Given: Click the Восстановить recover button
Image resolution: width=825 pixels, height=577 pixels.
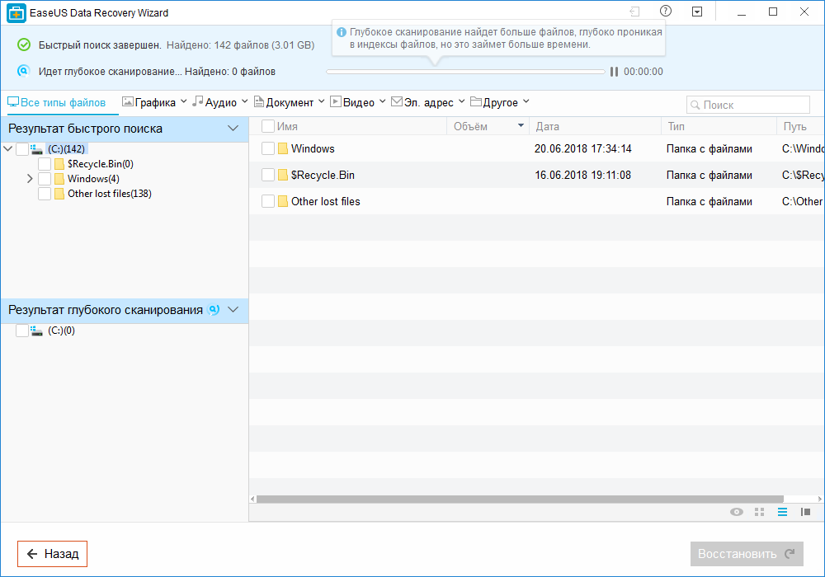Looking at the screenshot, I should (747, 554).
